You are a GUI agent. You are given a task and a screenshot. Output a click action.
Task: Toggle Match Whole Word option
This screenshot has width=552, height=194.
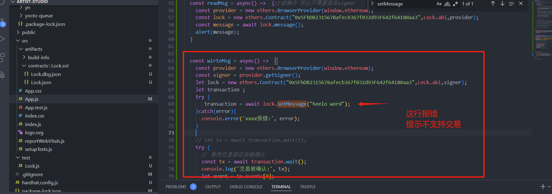447,4
